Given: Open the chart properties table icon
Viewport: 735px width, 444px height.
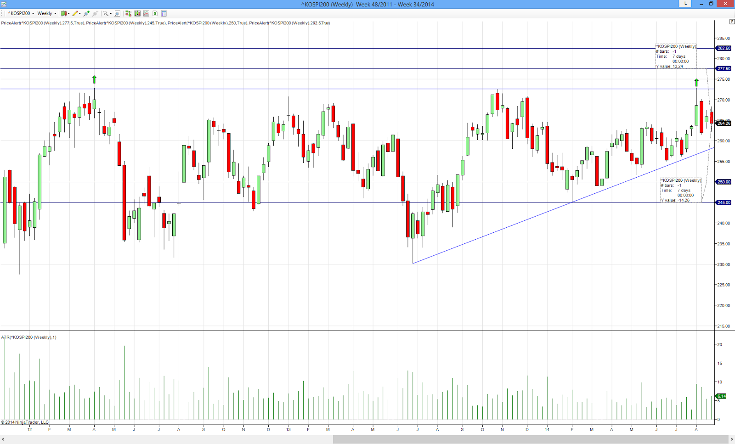Looking at the screenshot, I should (164, 13).
